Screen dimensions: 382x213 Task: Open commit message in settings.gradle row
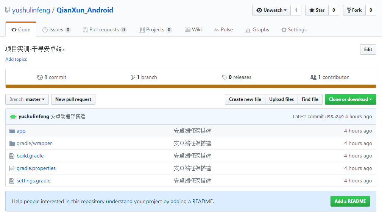pos(192,181)
